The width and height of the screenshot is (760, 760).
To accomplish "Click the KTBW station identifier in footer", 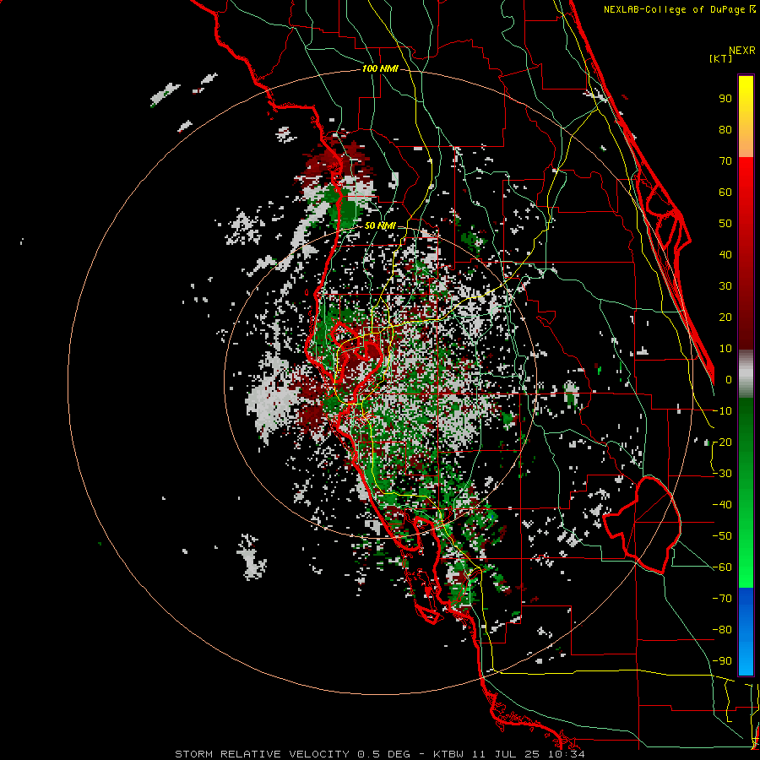I will 450,754.
